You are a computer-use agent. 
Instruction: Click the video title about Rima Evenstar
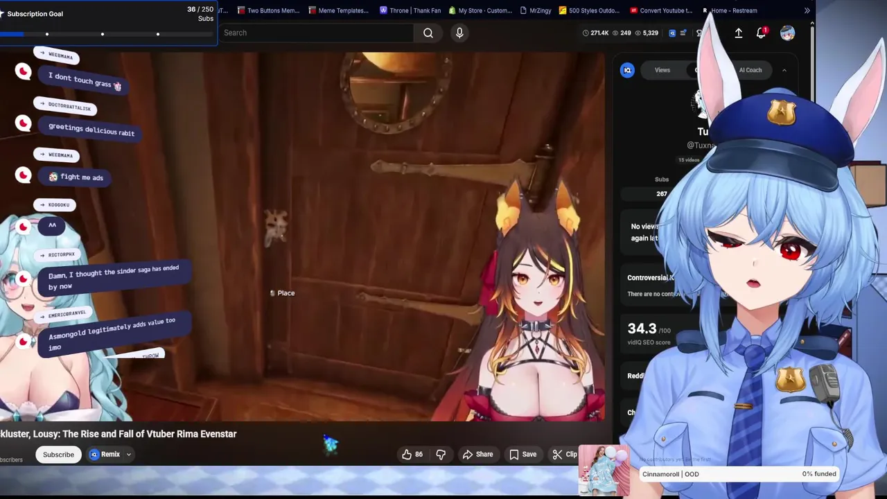pos(118,434)
